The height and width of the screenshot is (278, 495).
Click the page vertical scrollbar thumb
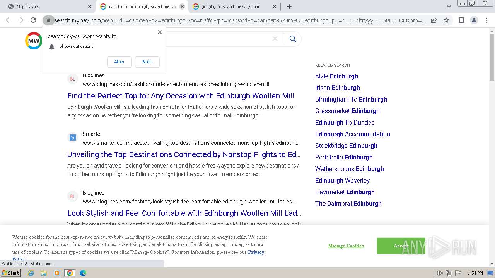click(x=492, y=58)
